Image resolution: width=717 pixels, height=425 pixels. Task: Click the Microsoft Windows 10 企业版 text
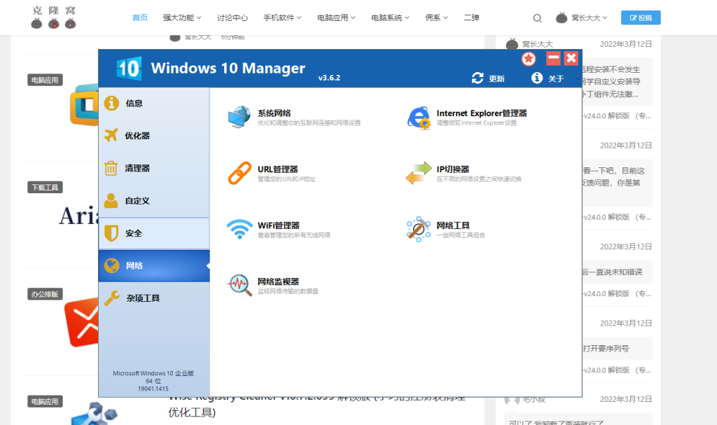153,373
